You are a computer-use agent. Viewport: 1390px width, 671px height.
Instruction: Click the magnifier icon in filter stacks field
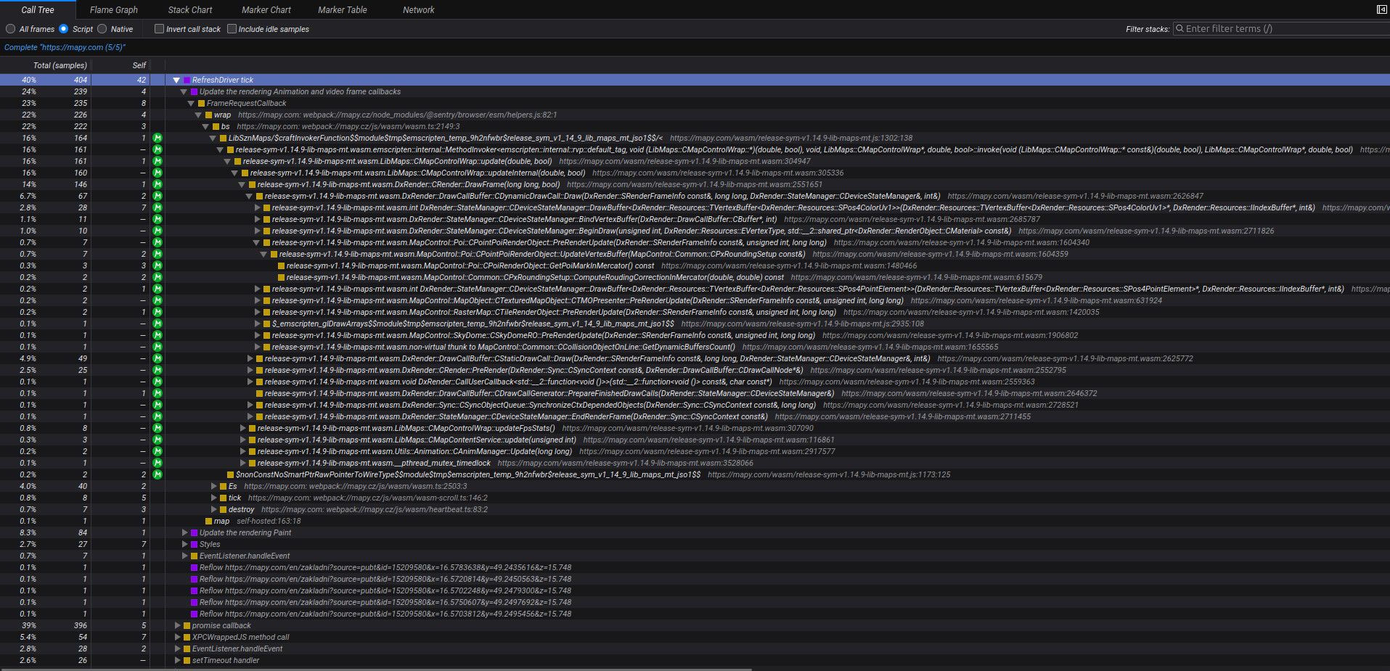[1180, 29]
